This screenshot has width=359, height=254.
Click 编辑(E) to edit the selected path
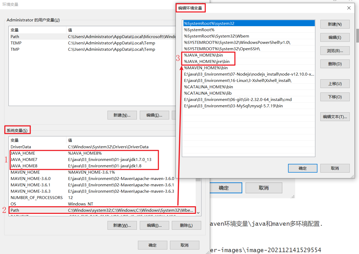[335, 37]
